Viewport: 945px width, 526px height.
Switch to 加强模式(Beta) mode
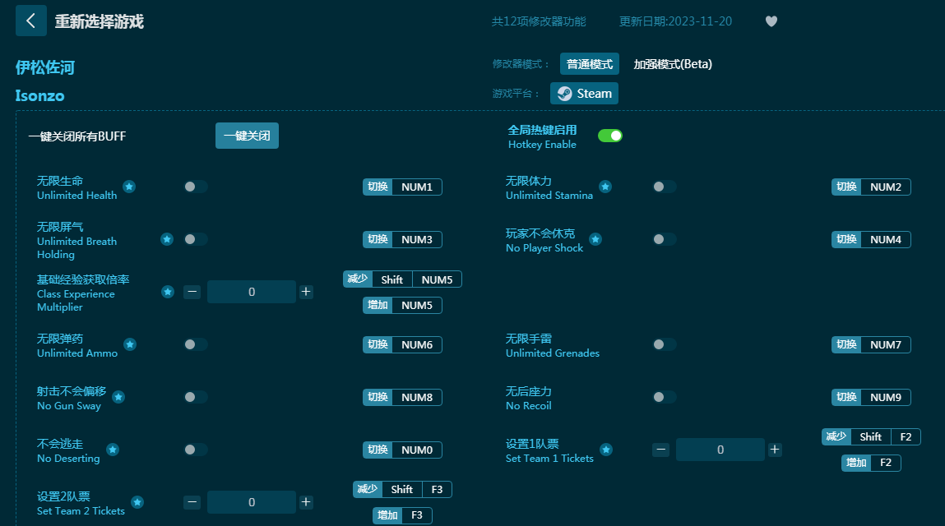pyautogui.click(x=672, y=64)
